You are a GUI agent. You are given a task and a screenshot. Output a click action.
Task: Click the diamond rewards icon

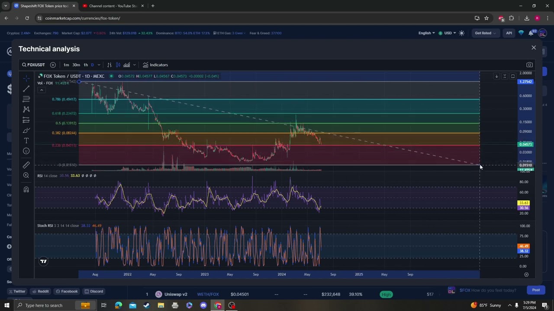click(x=521, y=33)
